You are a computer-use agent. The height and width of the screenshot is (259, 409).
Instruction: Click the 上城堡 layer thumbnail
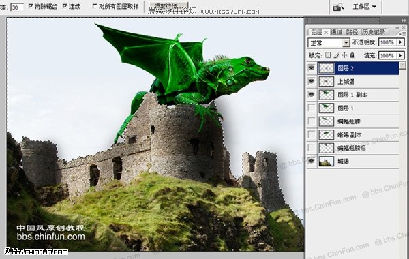[327, 82]
